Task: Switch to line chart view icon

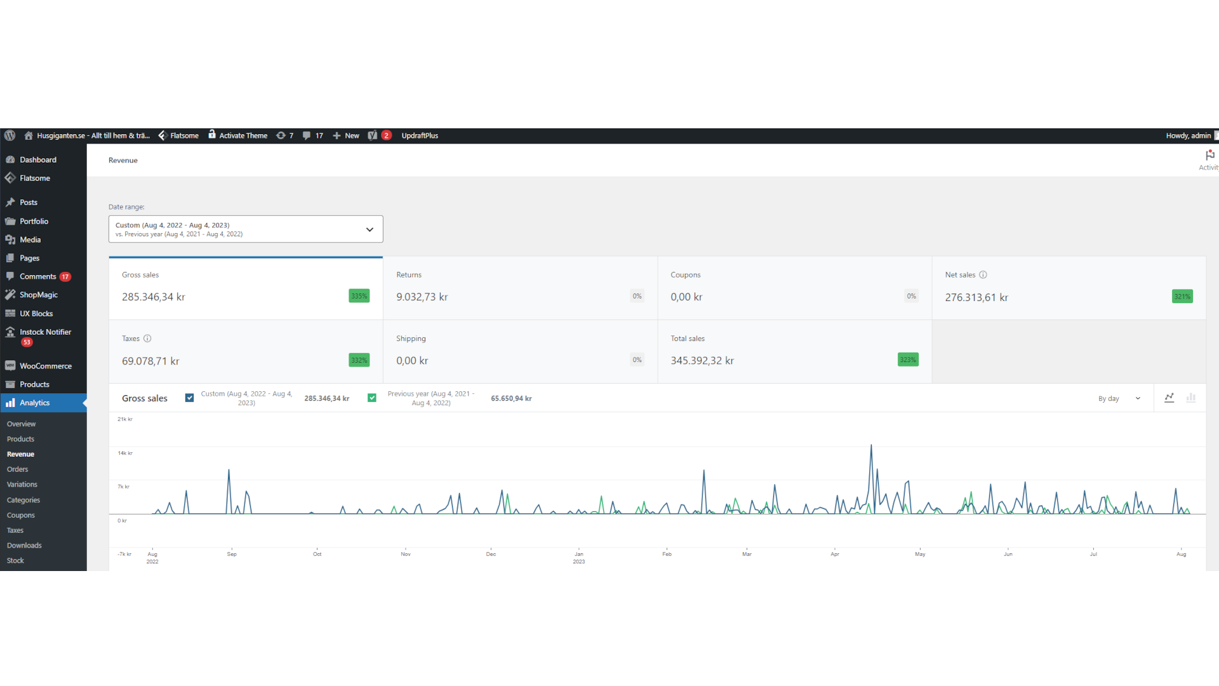Action: (x=1169, y=398)
